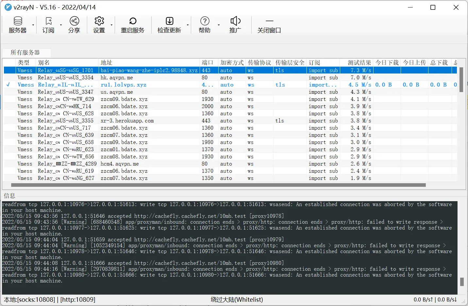Select server with address hcm4.aqvpn.me
This screenshot has width=468, height=306.
pos(230,164)
